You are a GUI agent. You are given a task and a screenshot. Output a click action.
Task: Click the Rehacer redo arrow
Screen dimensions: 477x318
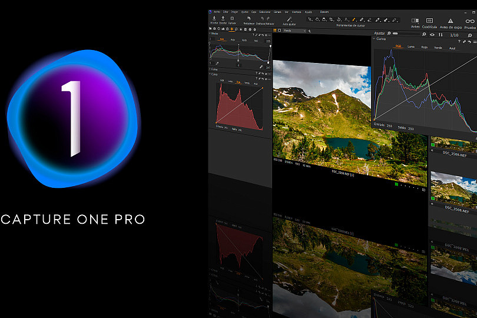(x=268, y=19)
